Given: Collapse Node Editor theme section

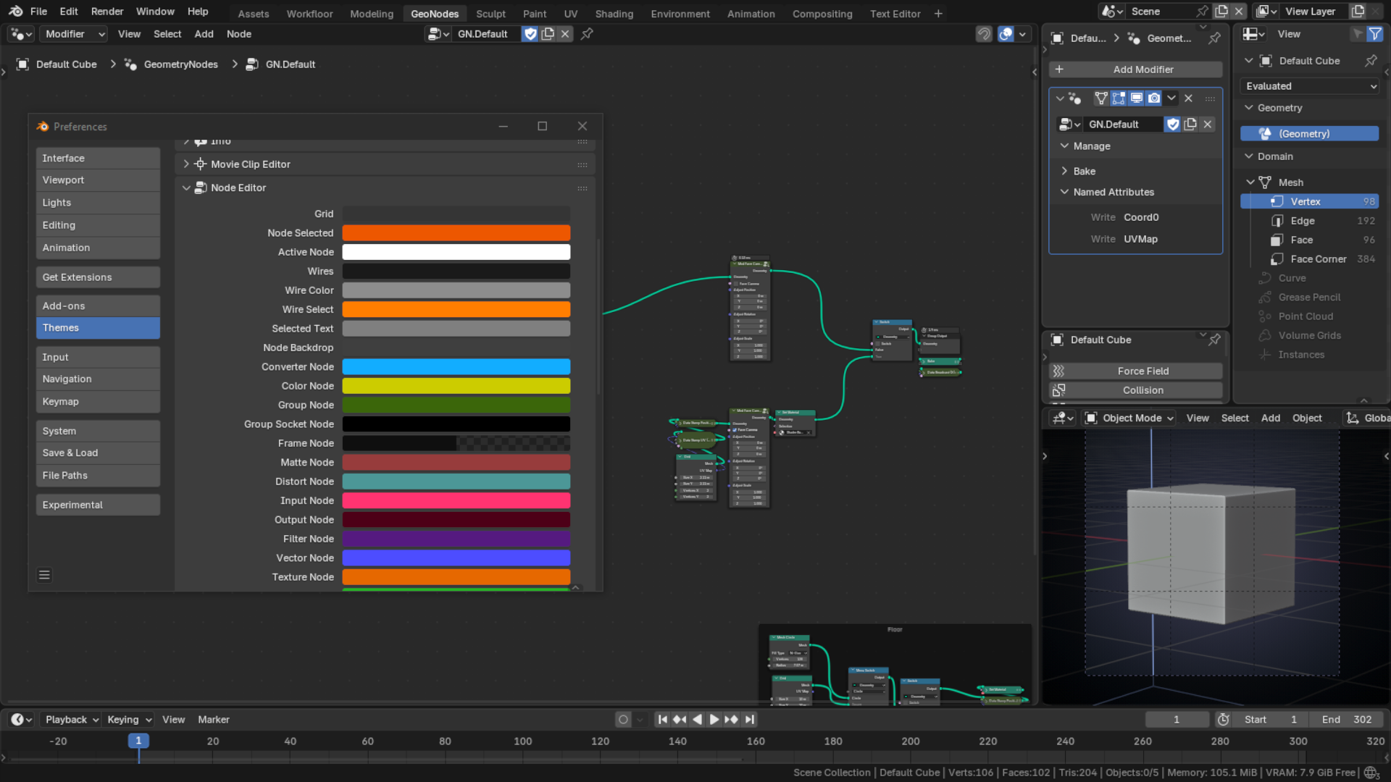Looking at the screenshot, I should point(186,188).
